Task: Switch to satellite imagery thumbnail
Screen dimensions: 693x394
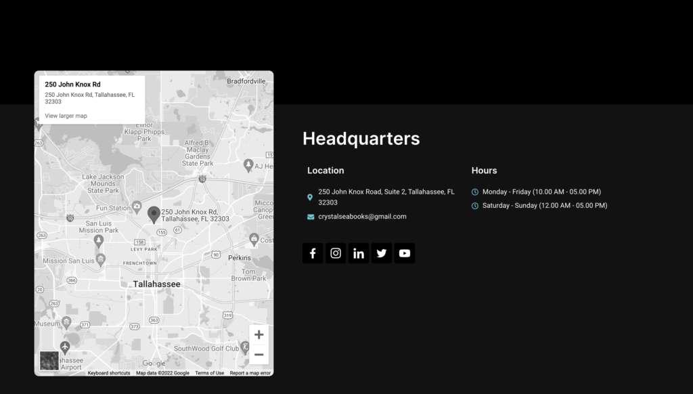Action: pyautogui.click(x=49, y=361)
